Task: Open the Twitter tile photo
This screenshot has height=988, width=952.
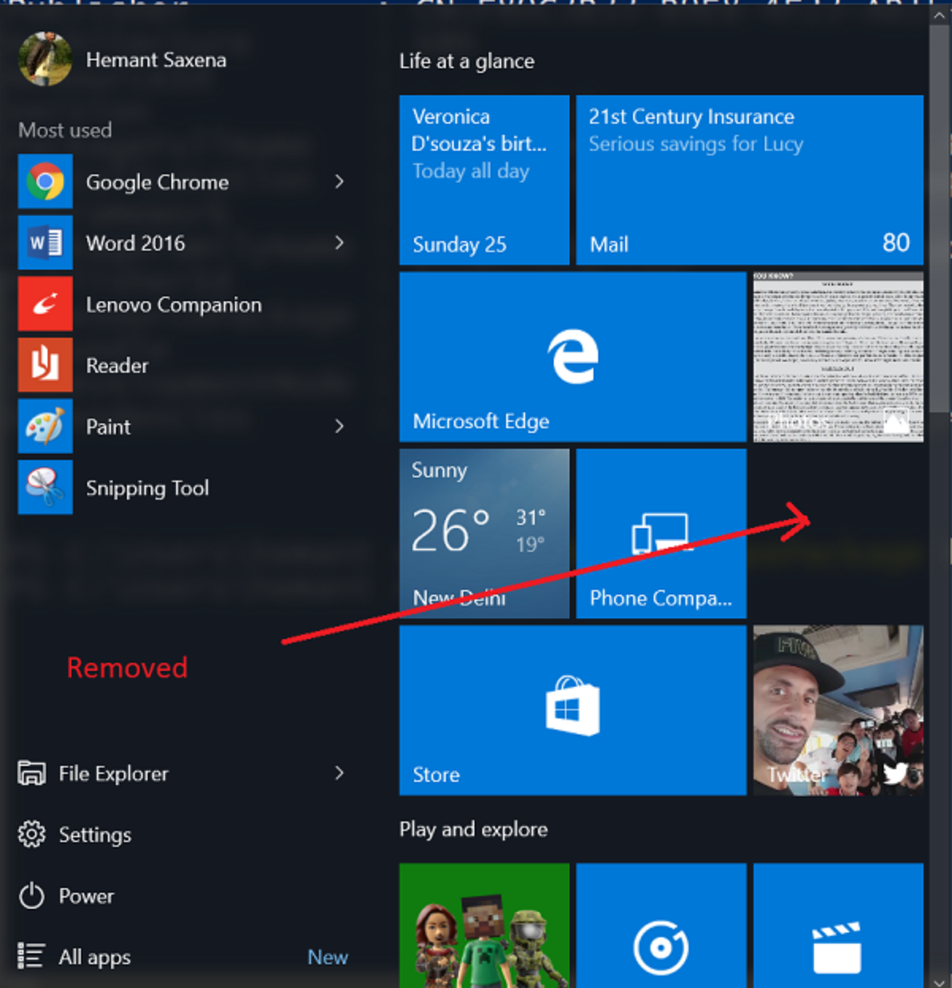Action: click(838, 710)
